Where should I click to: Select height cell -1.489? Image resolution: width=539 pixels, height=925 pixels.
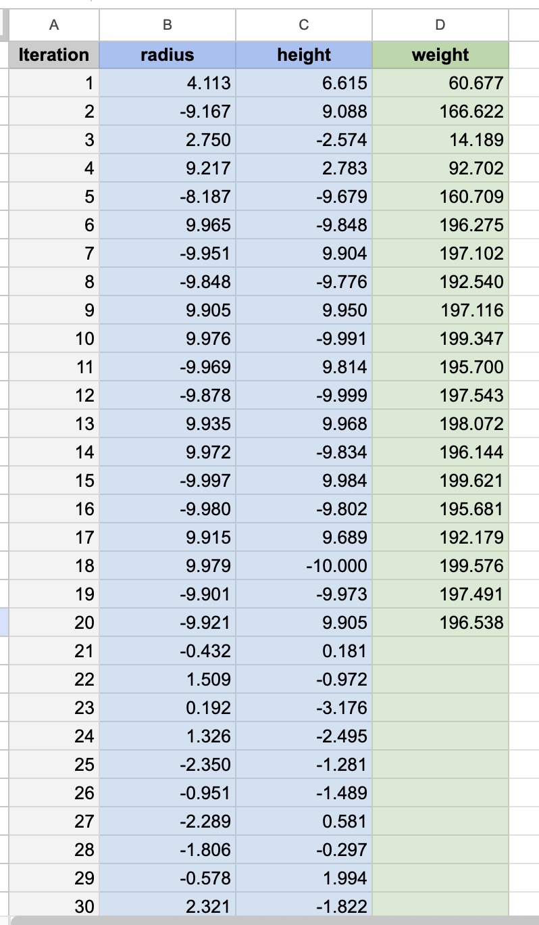[304, 793]
